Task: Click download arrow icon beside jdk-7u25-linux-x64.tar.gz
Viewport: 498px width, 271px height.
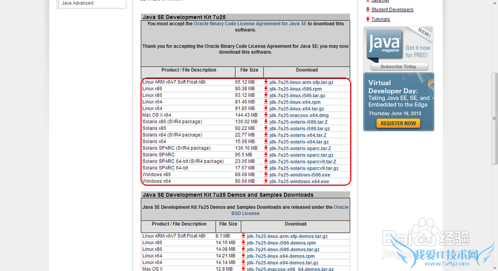Action: (266, 108)
